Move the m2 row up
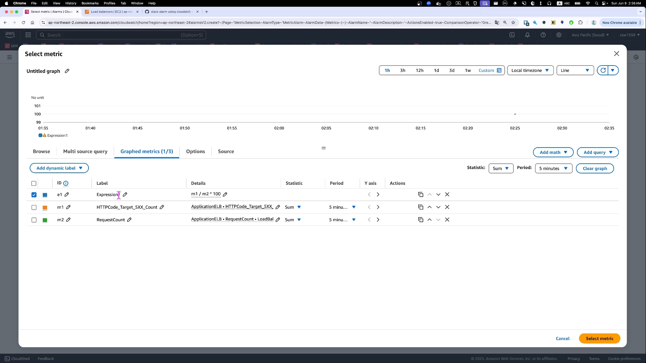The image size is (646, 363). (429, 220)
